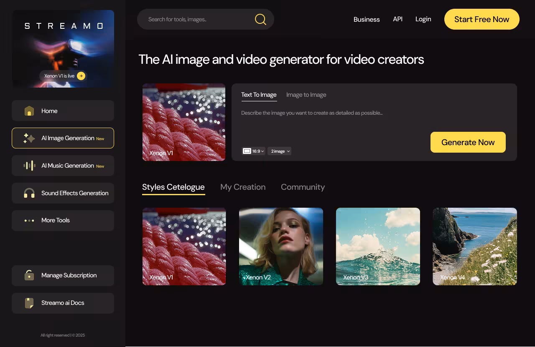535x347 pixels.
Task: Click the More Tools dots icon
Action: (29, 221)
